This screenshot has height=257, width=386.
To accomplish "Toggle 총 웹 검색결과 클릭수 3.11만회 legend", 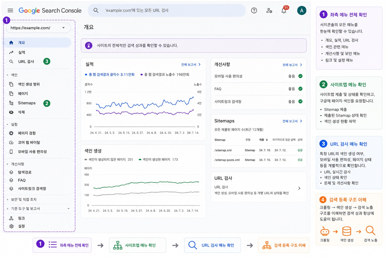I will (x=110, y=75).
